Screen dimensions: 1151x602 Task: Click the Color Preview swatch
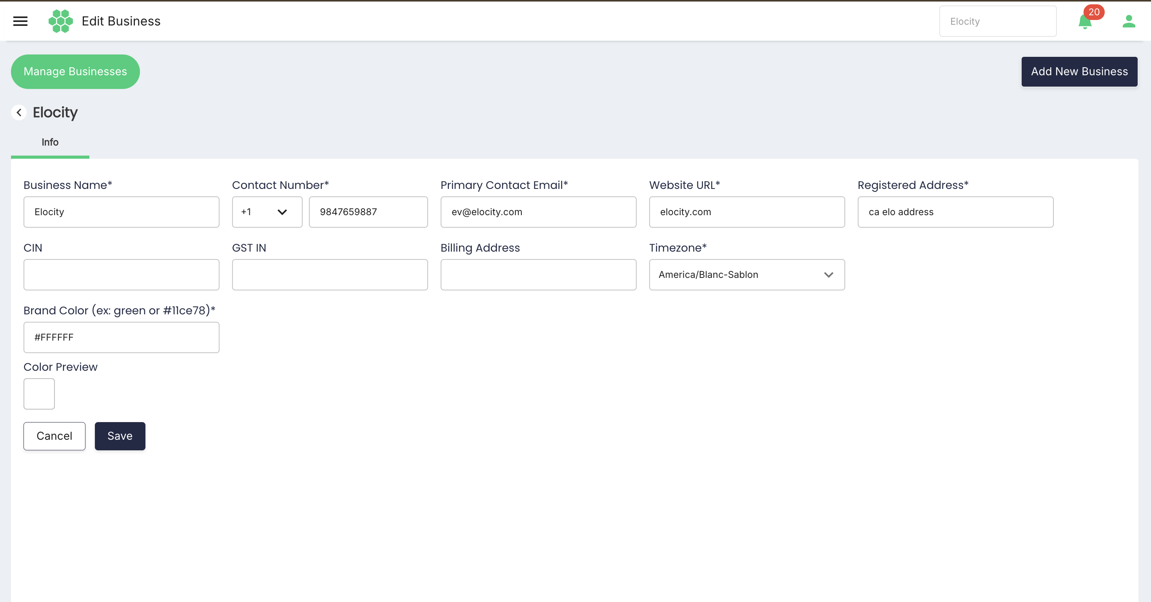39,394
